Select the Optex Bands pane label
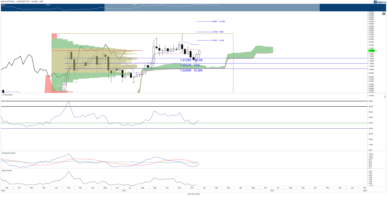Viewport: 387px width, 197px height. click(7, 170)
